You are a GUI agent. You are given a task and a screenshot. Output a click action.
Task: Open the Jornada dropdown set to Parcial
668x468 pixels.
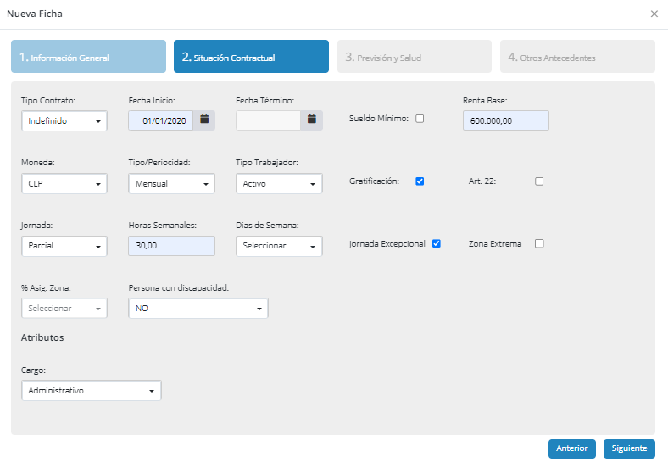point(64,246)
